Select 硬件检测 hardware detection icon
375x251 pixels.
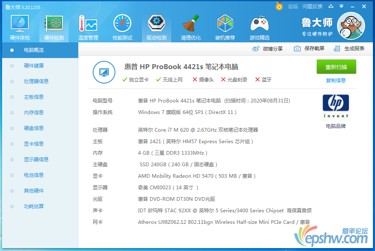coord(54,28)
